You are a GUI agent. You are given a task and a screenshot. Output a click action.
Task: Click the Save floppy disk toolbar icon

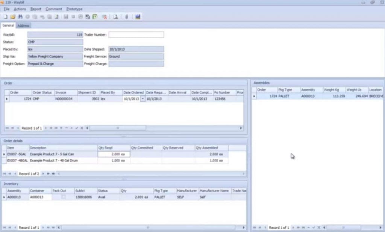pos(66,17)
